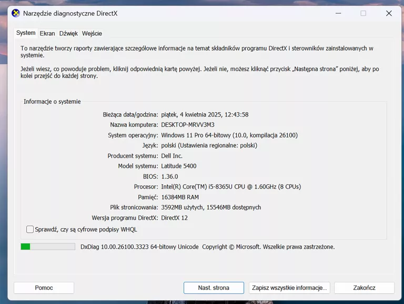Minimize the DirectX diagnostic window
The width and height of the screenshot is (404, 304).
point(338,13)
